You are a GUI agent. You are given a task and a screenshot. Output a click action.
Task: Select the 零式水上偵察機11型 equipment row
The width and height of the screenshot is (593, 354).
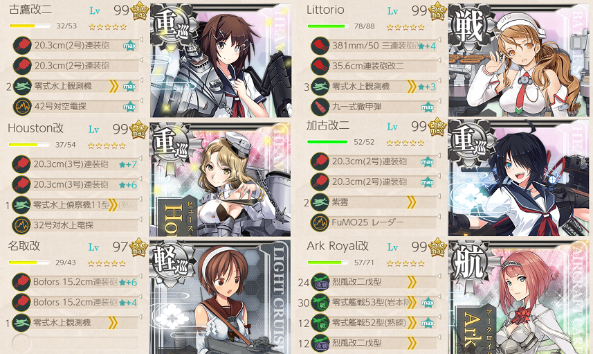[75, 205]
